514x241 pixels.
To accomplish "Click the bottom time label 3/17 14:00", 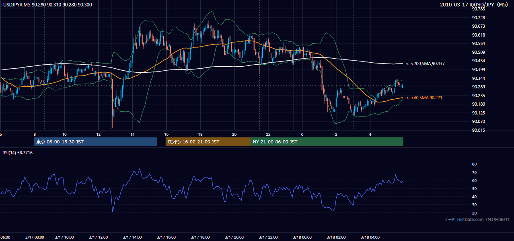I will 133,237.
